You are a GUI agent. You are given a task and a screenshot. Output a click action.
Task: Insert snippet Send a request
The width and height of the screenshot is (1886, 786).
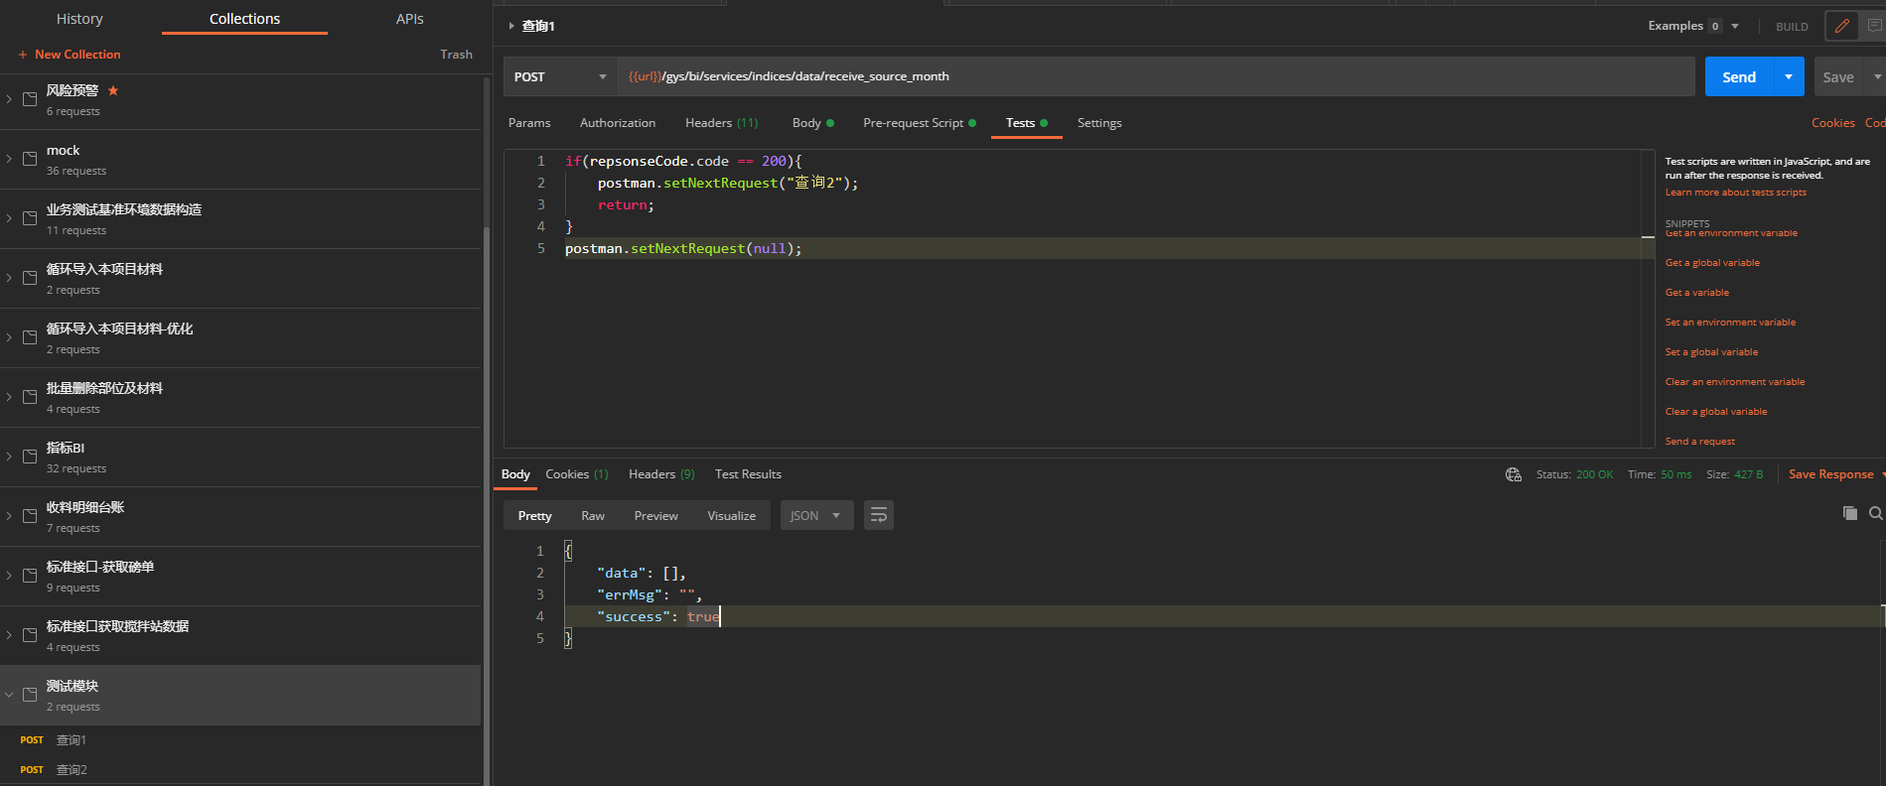tap(1700, 442)
